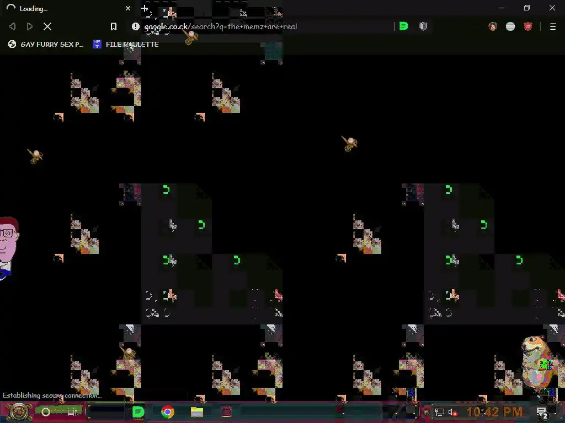Open the avatar extension icon

point(493,26)
